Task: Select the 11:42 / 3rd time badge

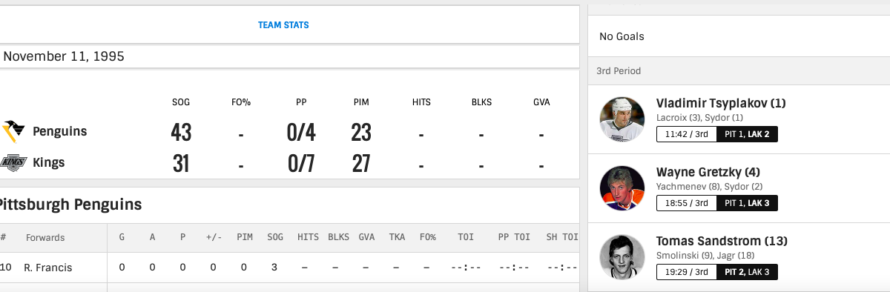Action: (x=686, y=134)
